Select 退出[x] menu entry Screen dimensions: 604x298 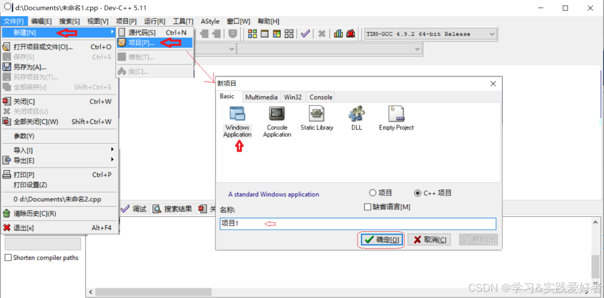tap(60, 228)
